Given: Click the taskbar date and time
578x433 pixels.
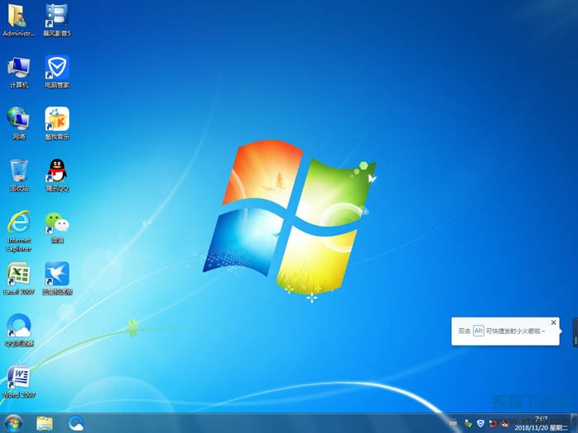Looking at the screenshot, I should pyautogui.click(x=543, y=423).
